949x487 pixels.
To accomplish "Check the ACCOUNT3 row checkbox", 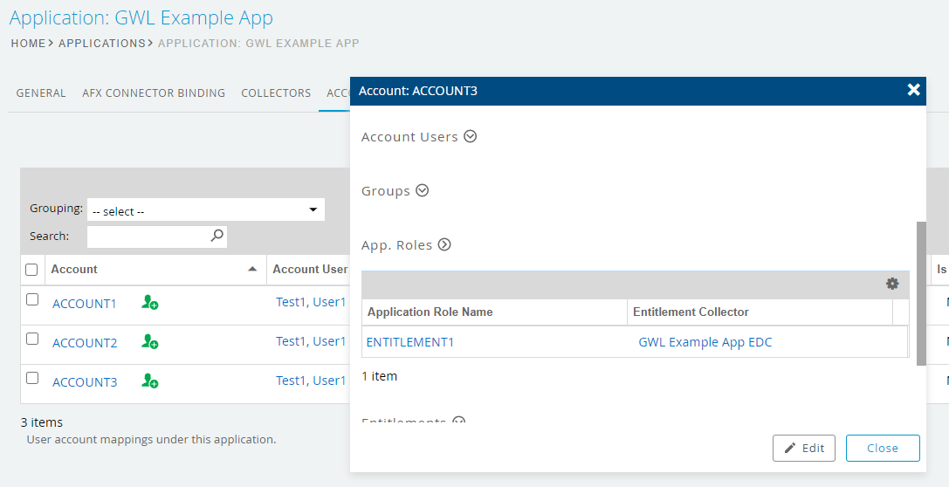I will point(32,378).
